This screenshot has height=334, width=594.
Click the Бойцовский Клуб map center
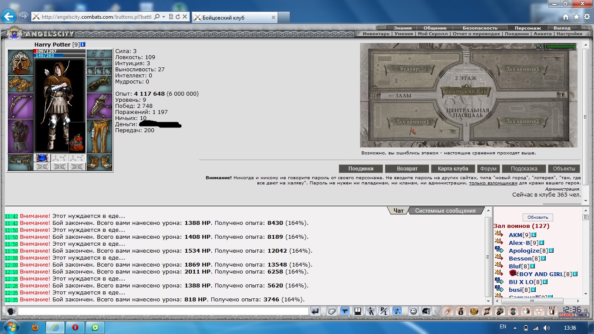(466, 92)
